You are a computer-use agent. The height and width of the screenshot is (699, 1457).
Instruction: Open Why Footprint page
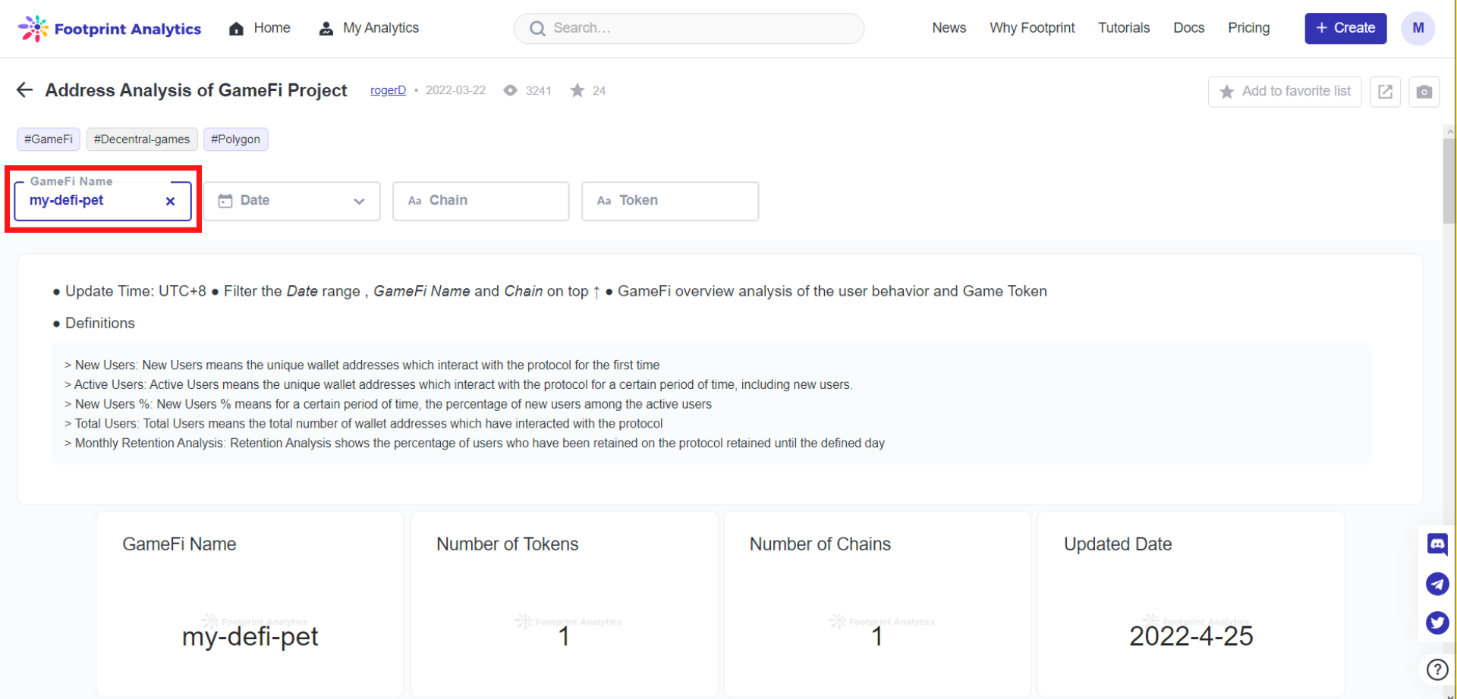point(1032,28)
